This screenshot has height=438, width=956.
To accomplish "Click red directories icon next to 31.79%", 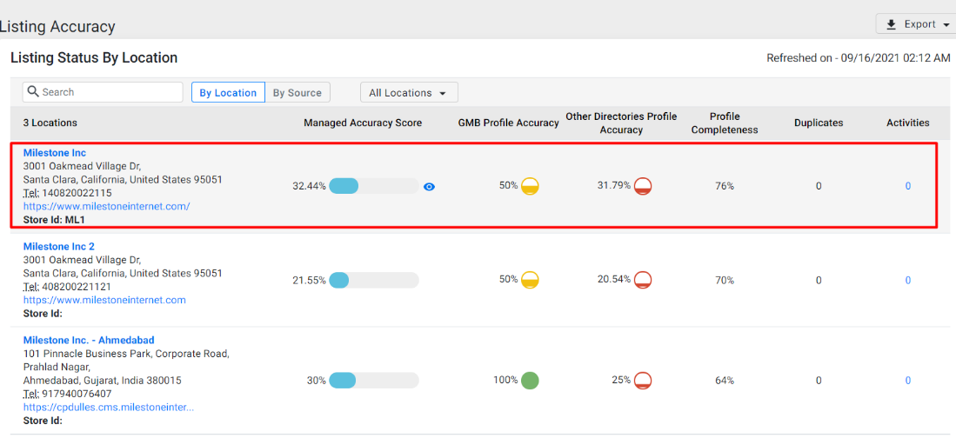I will tap(643, 186).
